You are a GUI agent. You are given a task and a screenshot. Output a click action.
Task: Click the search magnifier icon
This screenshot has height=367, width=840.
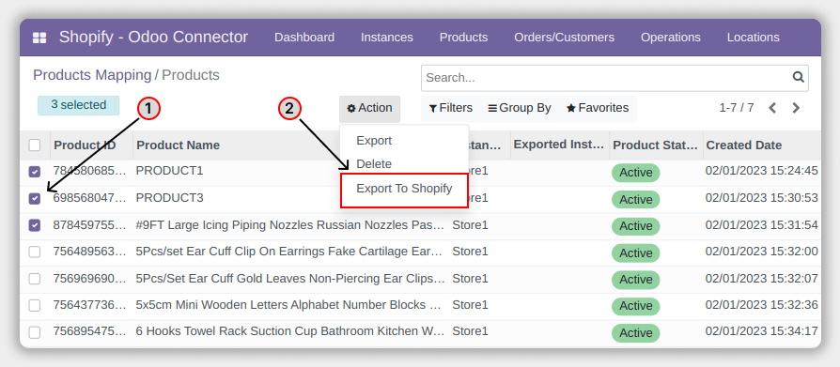(x=799, y=77)
